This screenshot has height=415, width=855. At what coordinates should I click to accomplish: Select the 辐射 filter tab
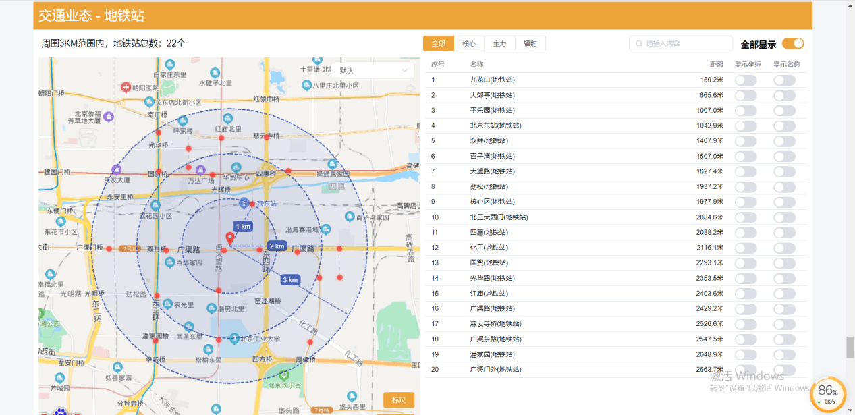coord(530,43)
